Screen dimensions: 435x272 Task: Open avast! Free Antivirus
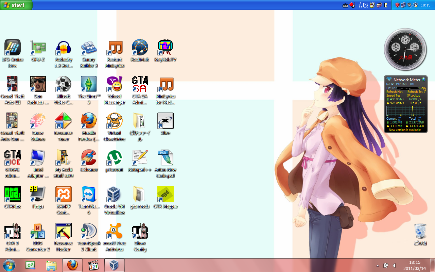[x=115, y=237]
